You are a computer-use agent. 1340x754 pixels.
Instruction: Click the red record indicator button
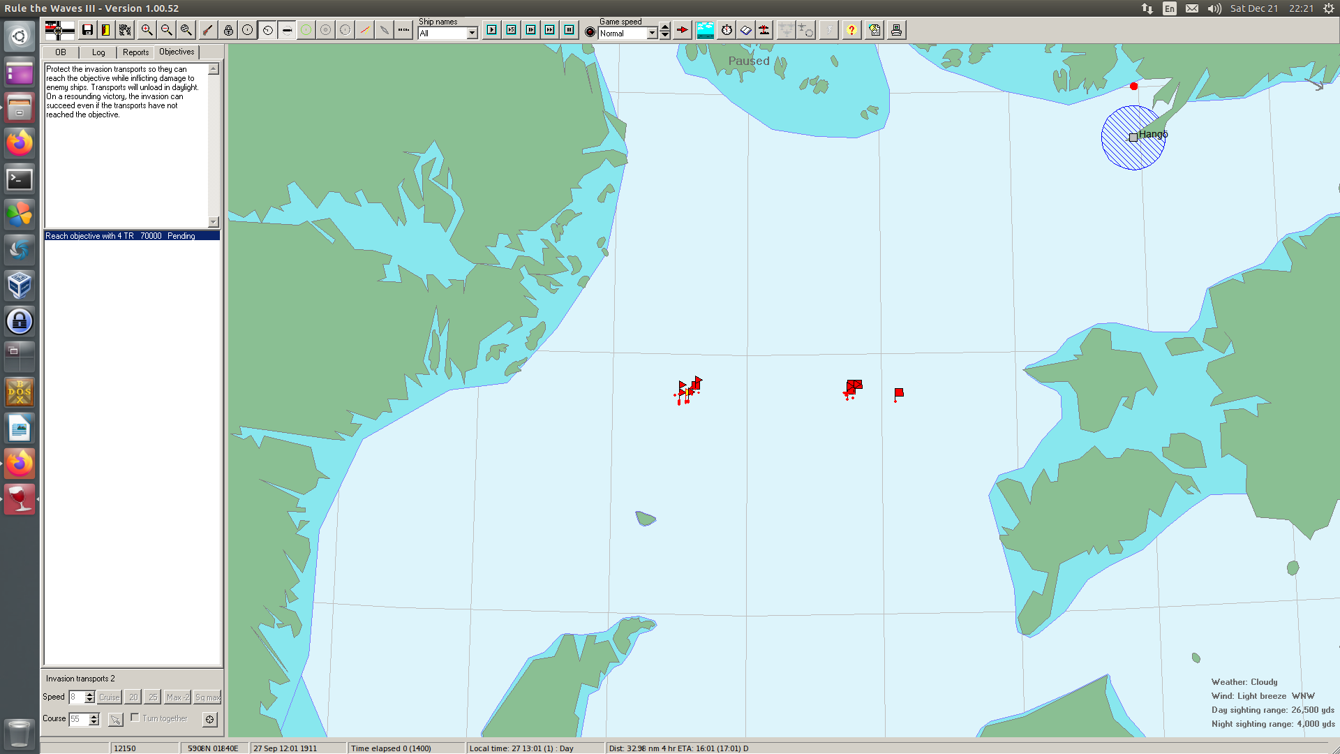coord(590,32)
